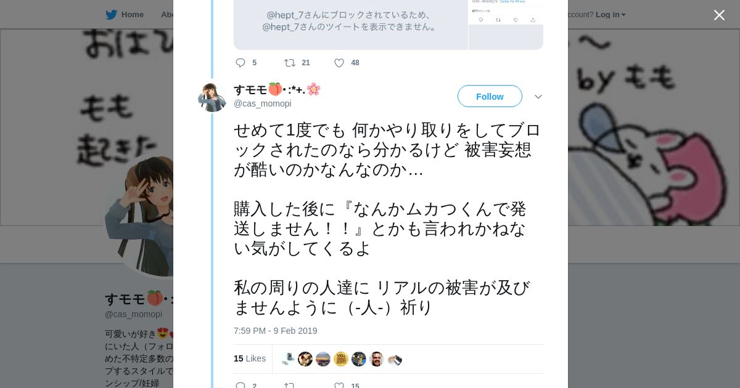Viewport: 740px width, 388px height.
Task: Like the tweet with 48 likes
Action: (339, 63)
